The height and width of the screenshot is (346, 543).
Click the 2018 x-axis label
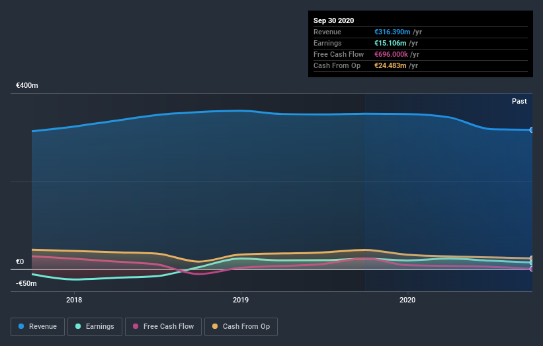(x=74, y=300)
